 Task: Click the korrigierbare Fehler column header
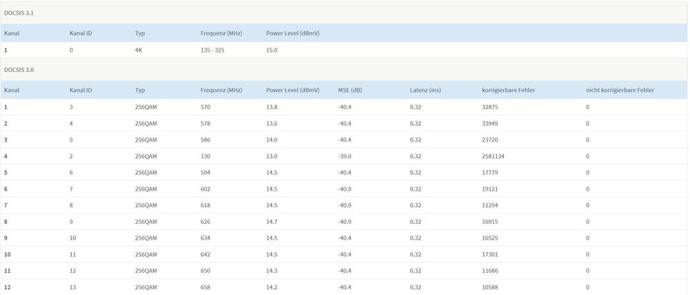(508, 91)
